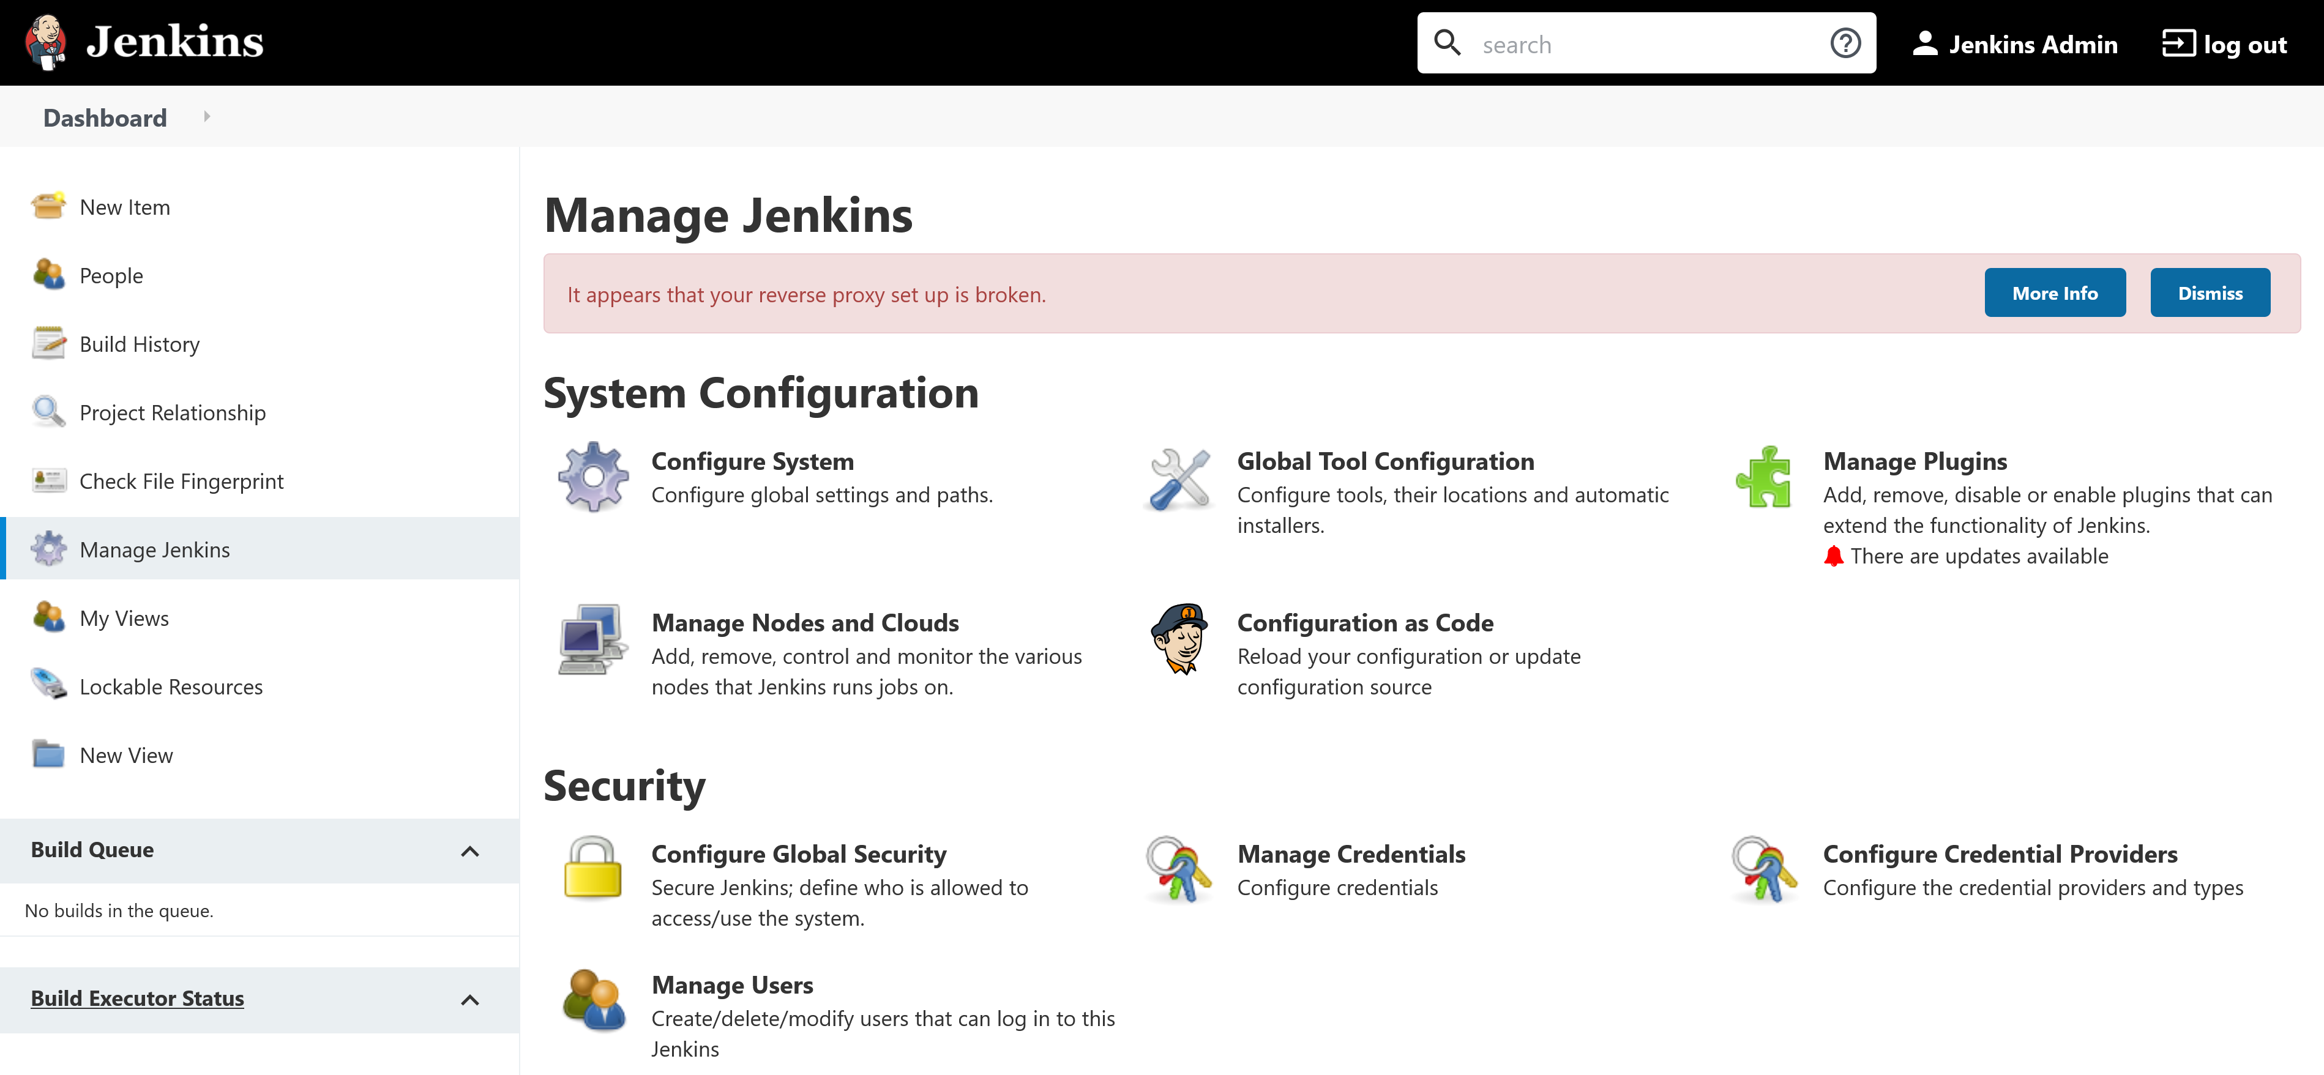
Task: Dismiss the reverse proxy warning
Action: 2213,292
